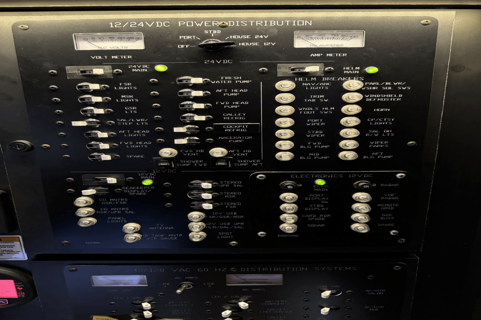Reset the MID BLG PUMP breaker
Image resolution: width=481 pixels, height=320 pixels.
(x=284, y=156)
